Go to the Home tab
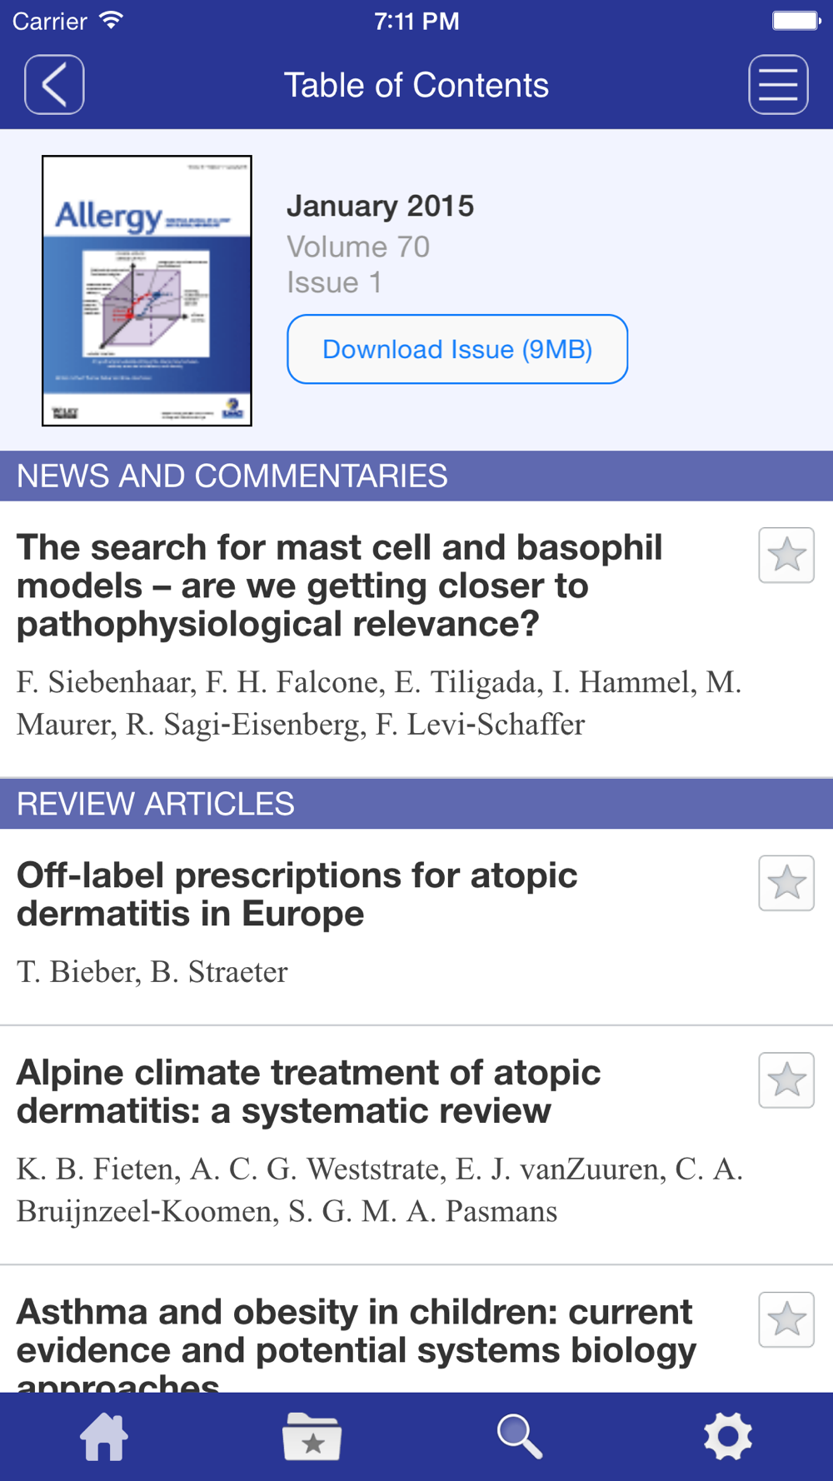The height and width of the screenshot is (1481, 833). pyautogui.click(x=104, y=1436)
